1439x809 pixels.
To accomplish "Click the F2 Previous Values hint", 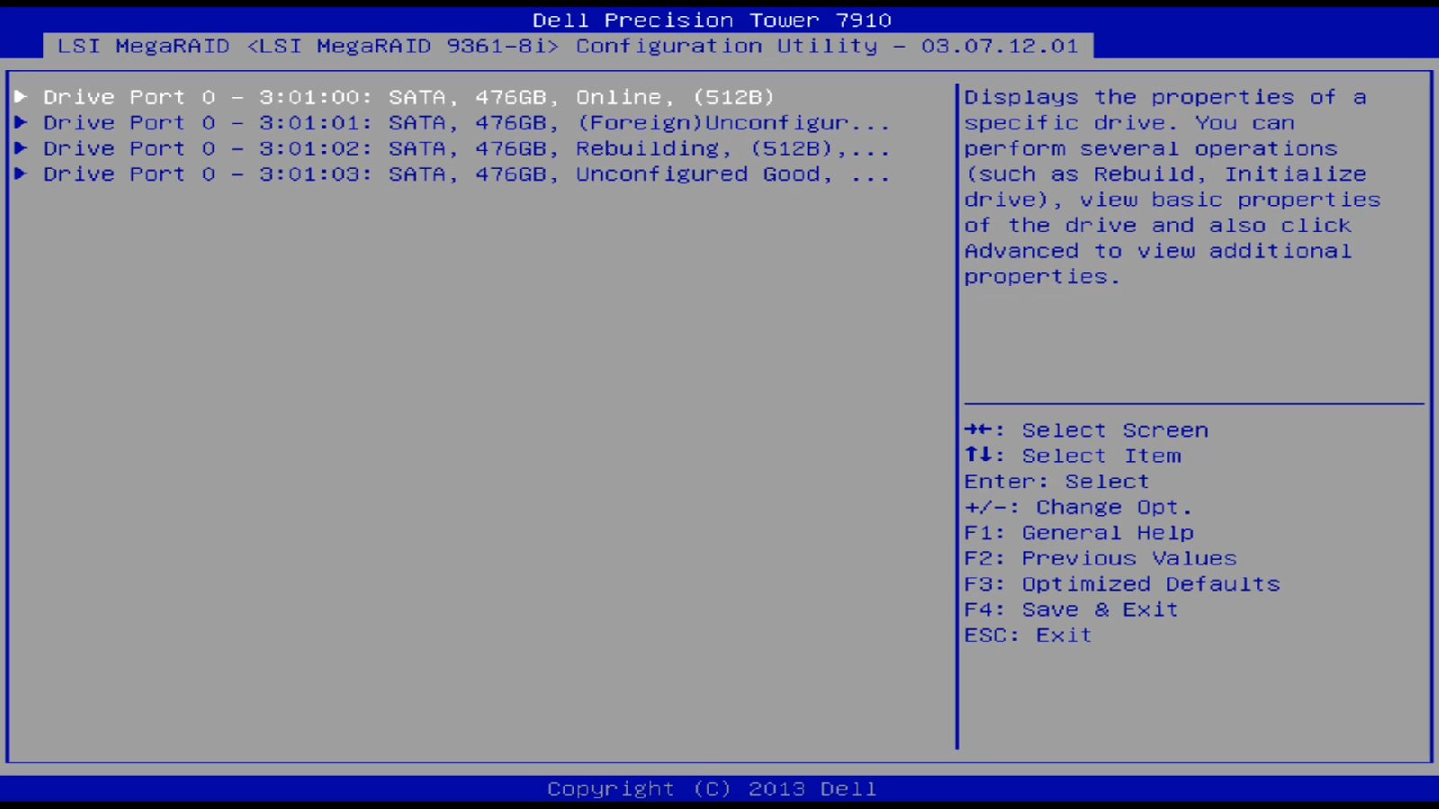I will pos(1100,558).
